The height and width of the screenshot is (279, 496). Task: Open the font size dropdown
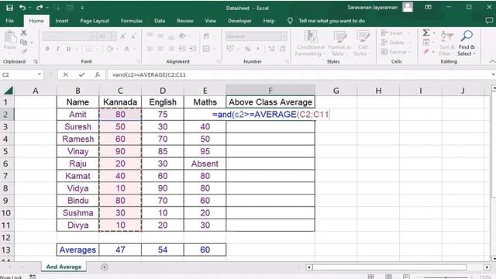pyautogui.click(x=113, y=36)
